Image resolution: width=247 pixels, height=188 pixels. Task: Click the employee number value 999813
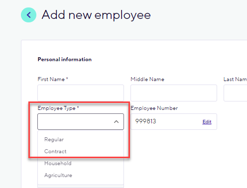point(145,121)
